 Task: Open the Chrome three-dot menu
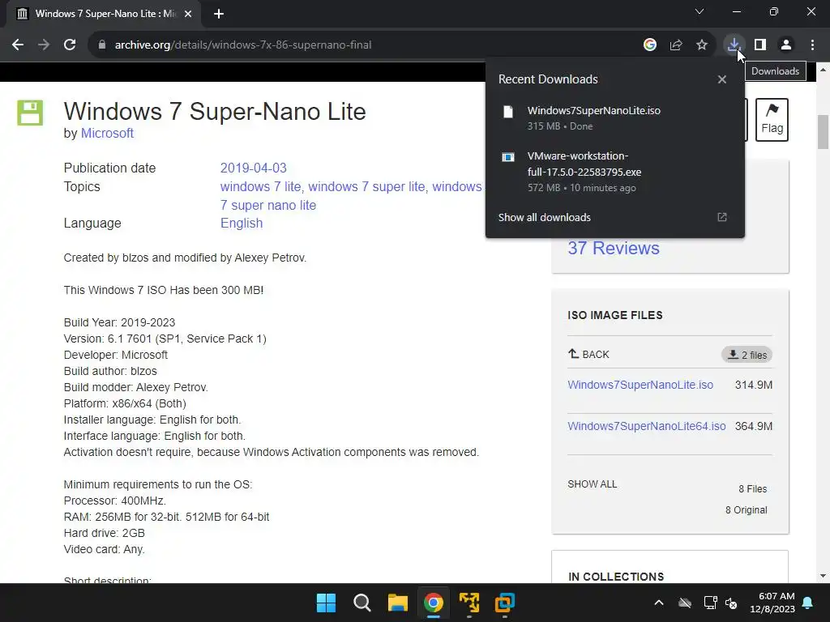pyautogui.click(x=812, y=45)
